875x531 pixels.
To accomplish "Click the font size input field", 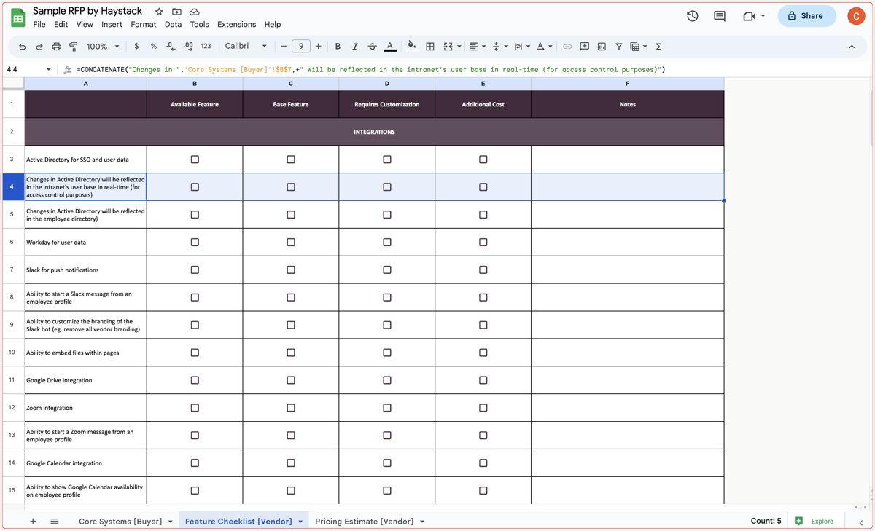I will 301,47.
